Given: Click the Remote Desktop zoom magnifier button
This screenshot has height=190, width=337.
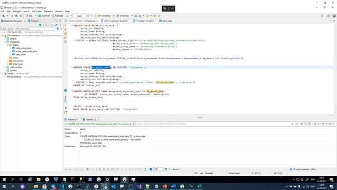Looking at the screenshot, I should pos(165,8).
